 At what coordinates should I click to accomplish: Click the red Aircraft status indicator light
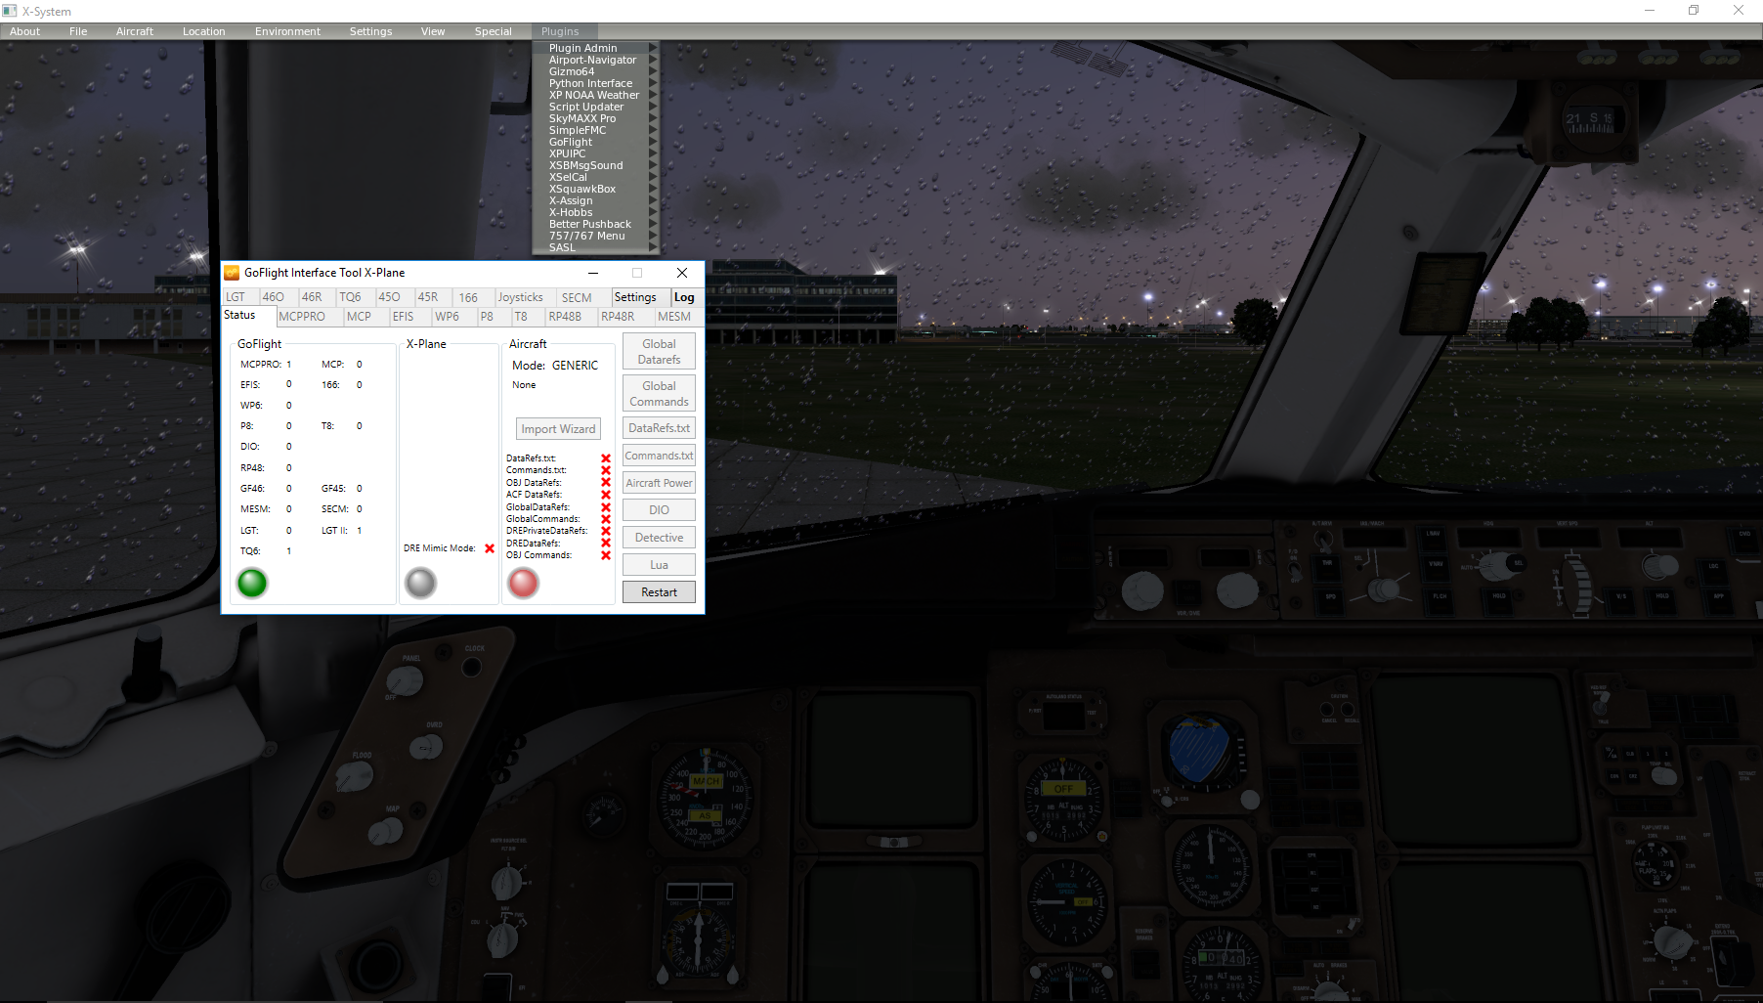tap(523, 584)
